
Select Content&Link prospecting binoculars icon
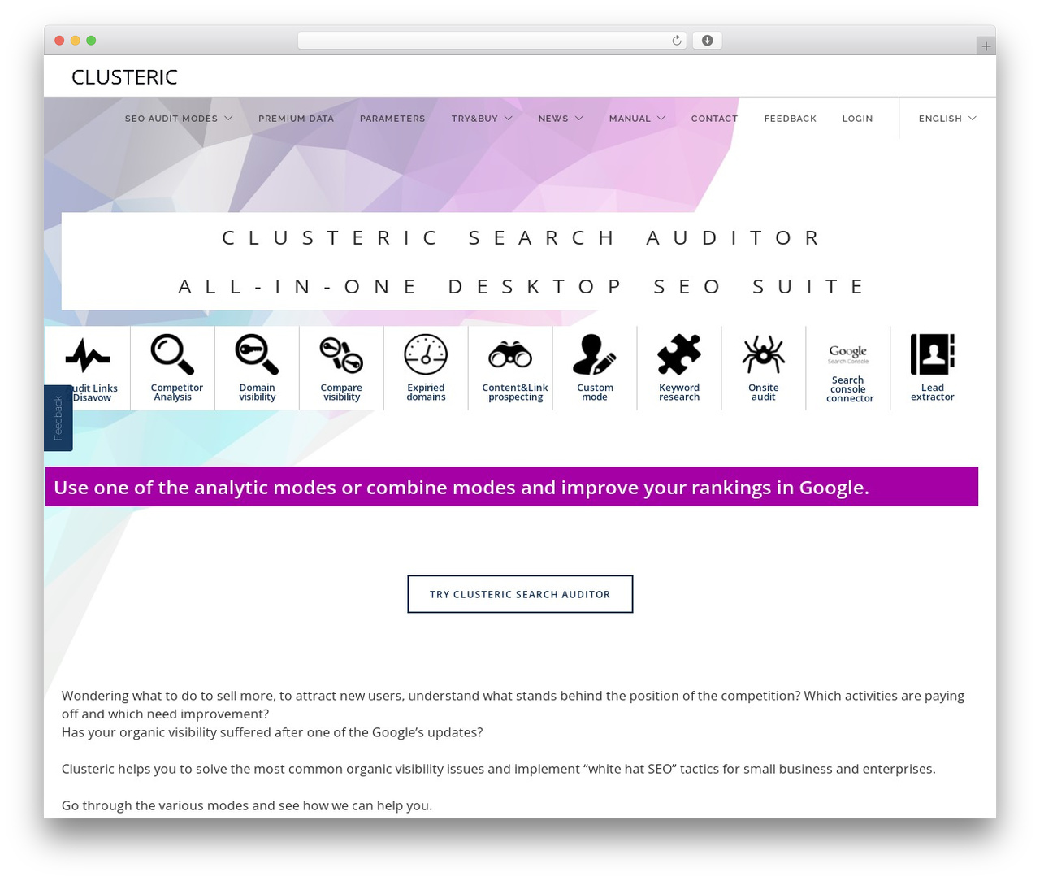click(x=510, y=355)
